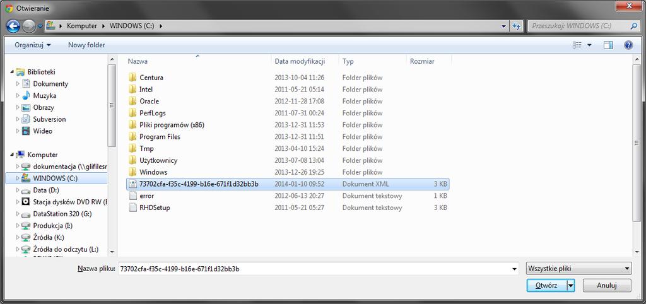646x304 pixels.
Task: Select Źródła do odczytu (L:) drive
Action: (66, 250)
